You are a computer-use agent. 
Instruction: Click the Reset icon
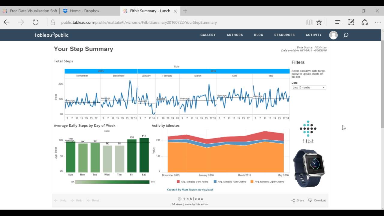pos(88,200)
